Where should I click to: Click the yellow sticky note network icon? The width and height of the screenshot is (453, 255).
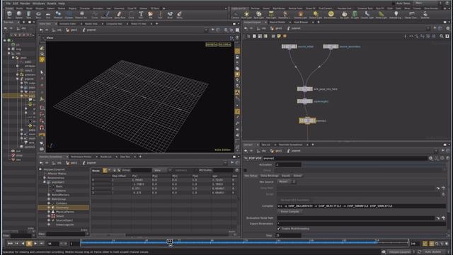tap(279, 36)
